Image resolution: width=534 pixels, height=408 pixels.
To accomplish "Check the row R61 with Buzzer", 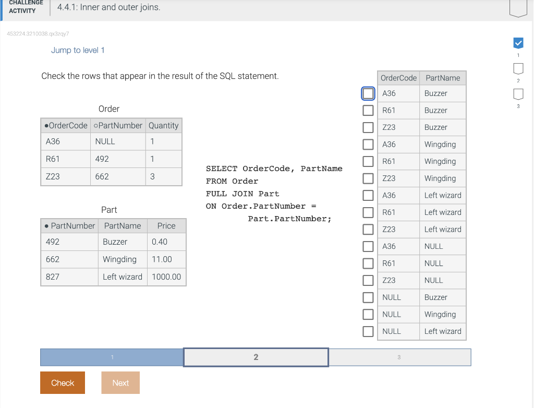I will pos(368,110).
